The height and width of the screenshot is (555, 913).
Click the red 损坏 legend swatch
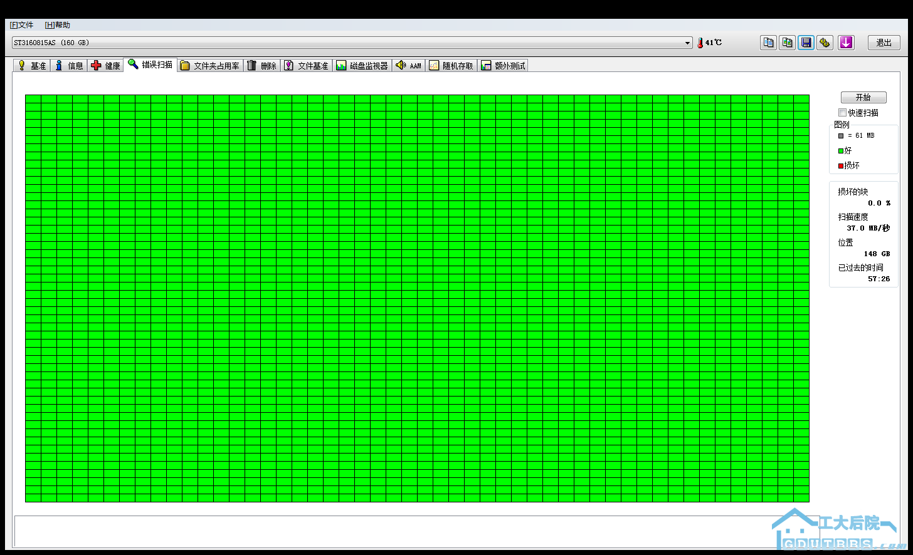coord(841,166)
